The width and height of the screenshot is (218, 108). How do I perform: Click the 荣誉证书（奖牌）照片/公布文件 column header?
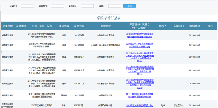point(140,26)
